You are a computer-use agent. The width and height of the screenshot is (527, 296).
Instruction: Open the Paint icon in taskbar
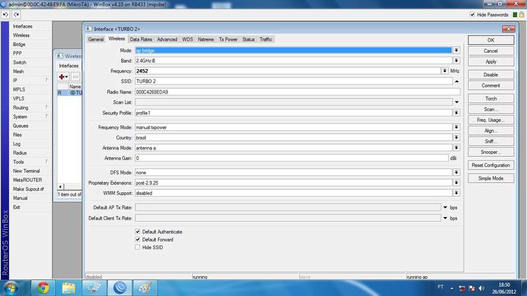[145, 287]
